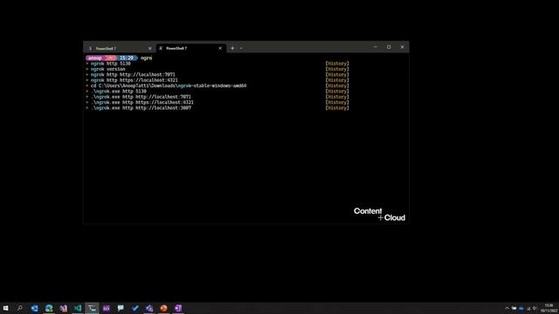Open the purple infinity-symbol app on taskbar
Image resolution: width=559 pixels, height=314 pixels.
tap(107, 308)
